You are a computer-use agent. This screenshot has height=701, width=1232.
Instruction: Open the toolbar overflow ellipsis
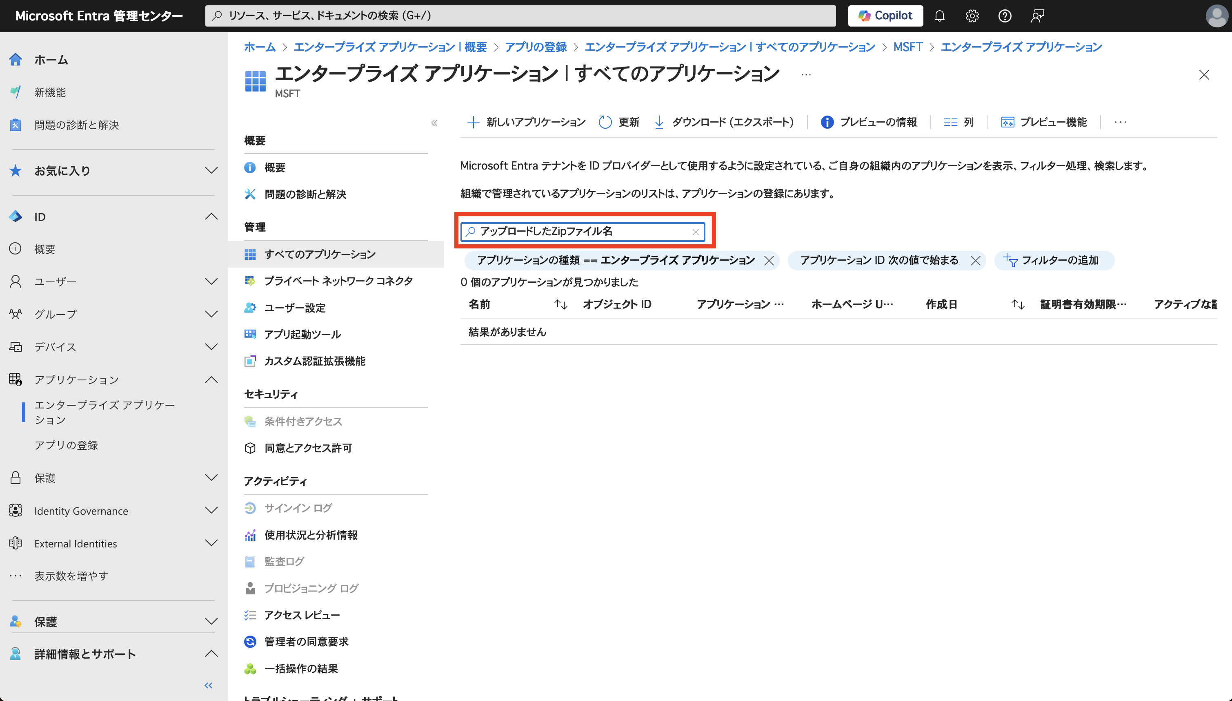tap(1121, 122)
